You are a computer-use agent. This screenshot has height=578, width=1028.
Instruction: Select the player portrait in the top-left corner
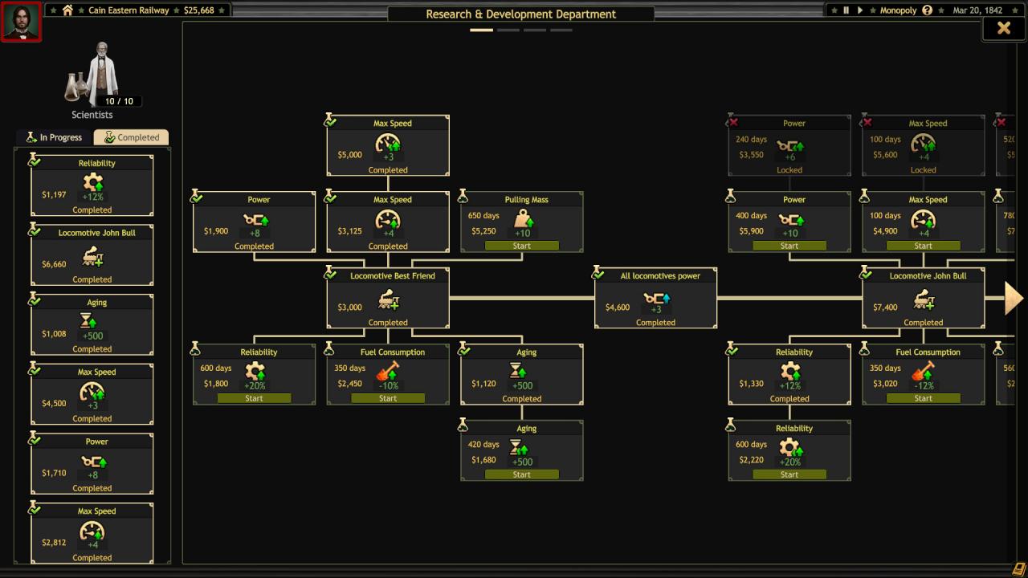point(21,21)
